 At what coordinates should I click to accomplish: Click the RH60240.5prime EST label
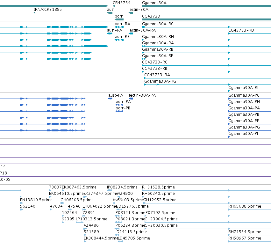pos(158,194)
